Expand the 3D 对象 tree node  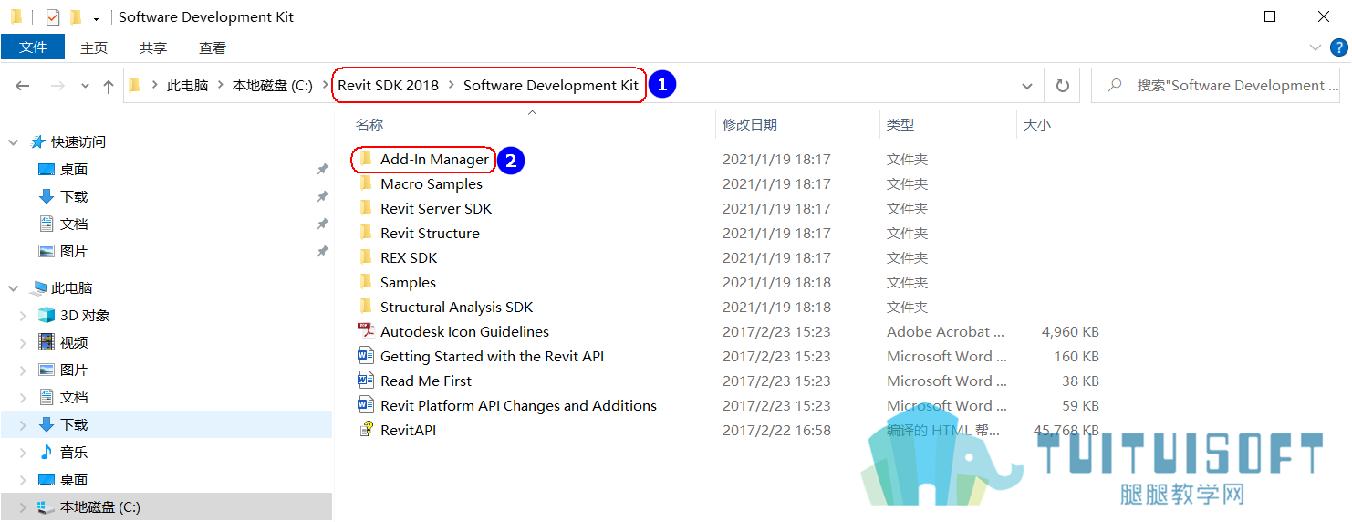click(x=24, y=316)
